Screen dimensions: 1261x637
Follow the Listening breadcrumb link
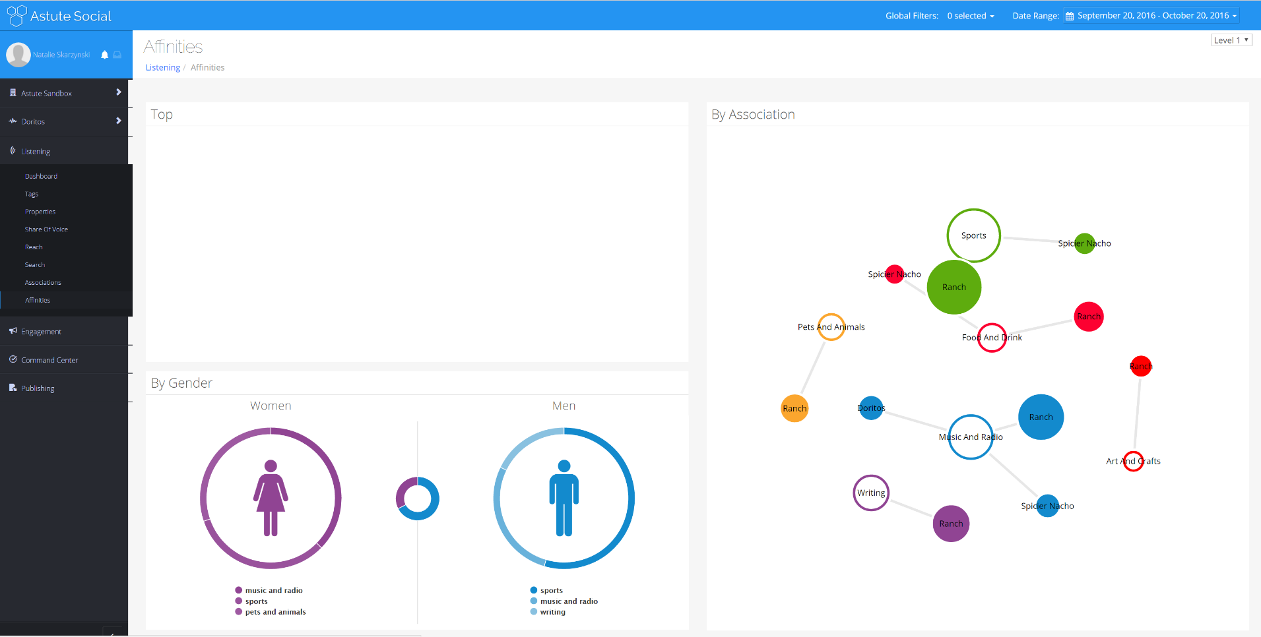[163, 67]
